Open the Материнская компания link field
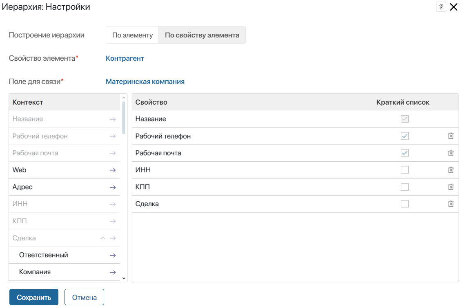Image resolution: width=463 pixels, height=306 pixels. [145, 81]
